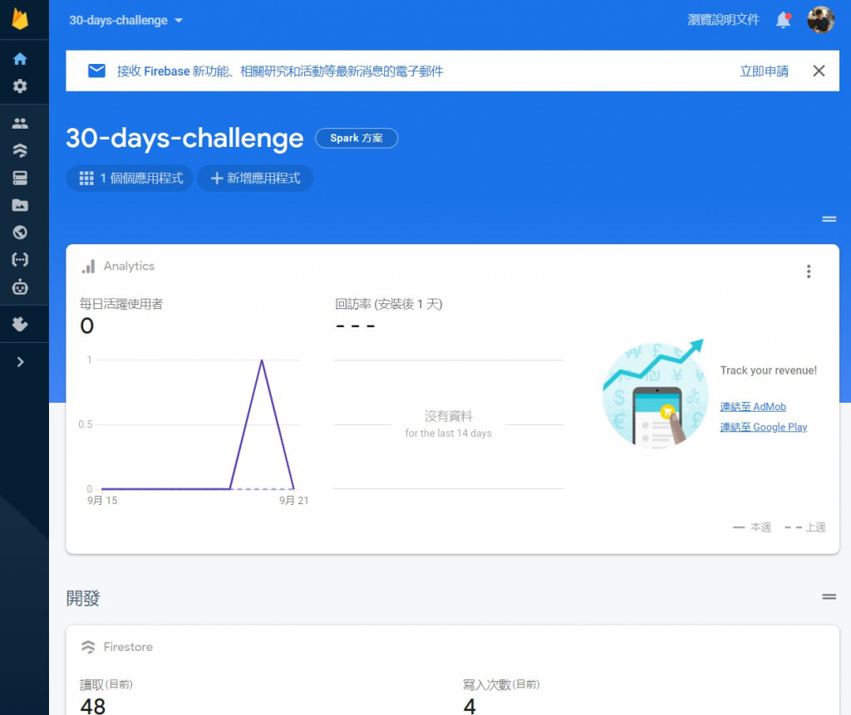Click 連結至 AdMob link
The image size is (851, 715).
pyautogui.click(x=753, y=407)
